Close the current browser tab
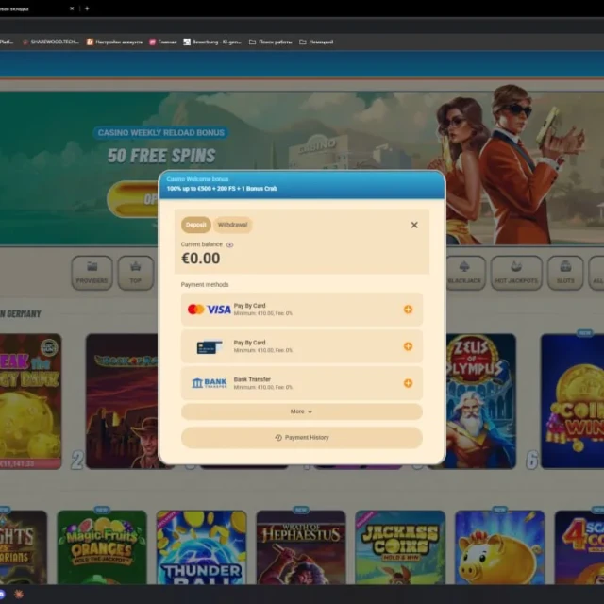604x604 pixels. click(x=72, y=8)
